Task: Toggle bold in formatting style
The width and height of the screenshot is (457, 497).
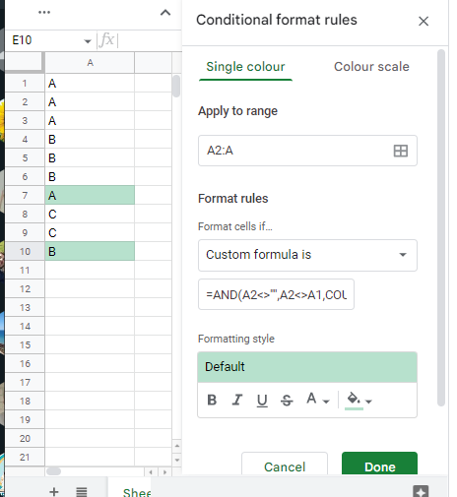Action: 212,400
